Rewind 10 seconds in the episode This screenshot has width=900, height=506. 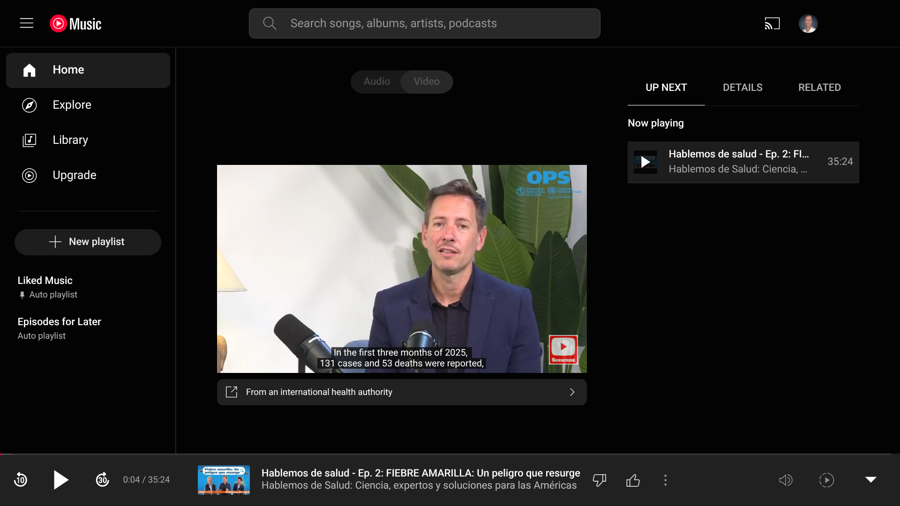click(21, 480)
